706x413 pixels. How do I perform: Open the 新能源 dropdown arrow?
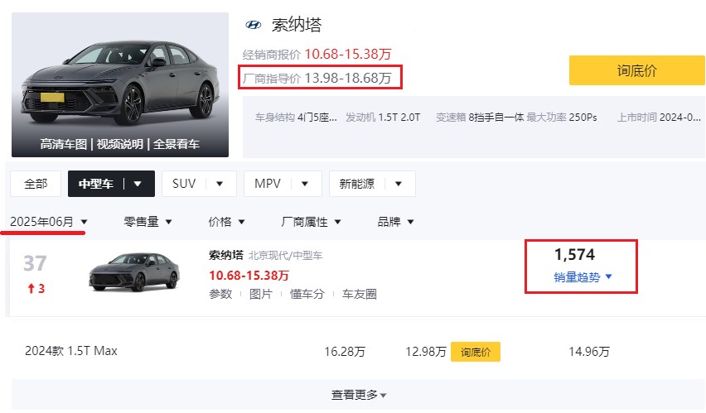(x=399, y=184)
